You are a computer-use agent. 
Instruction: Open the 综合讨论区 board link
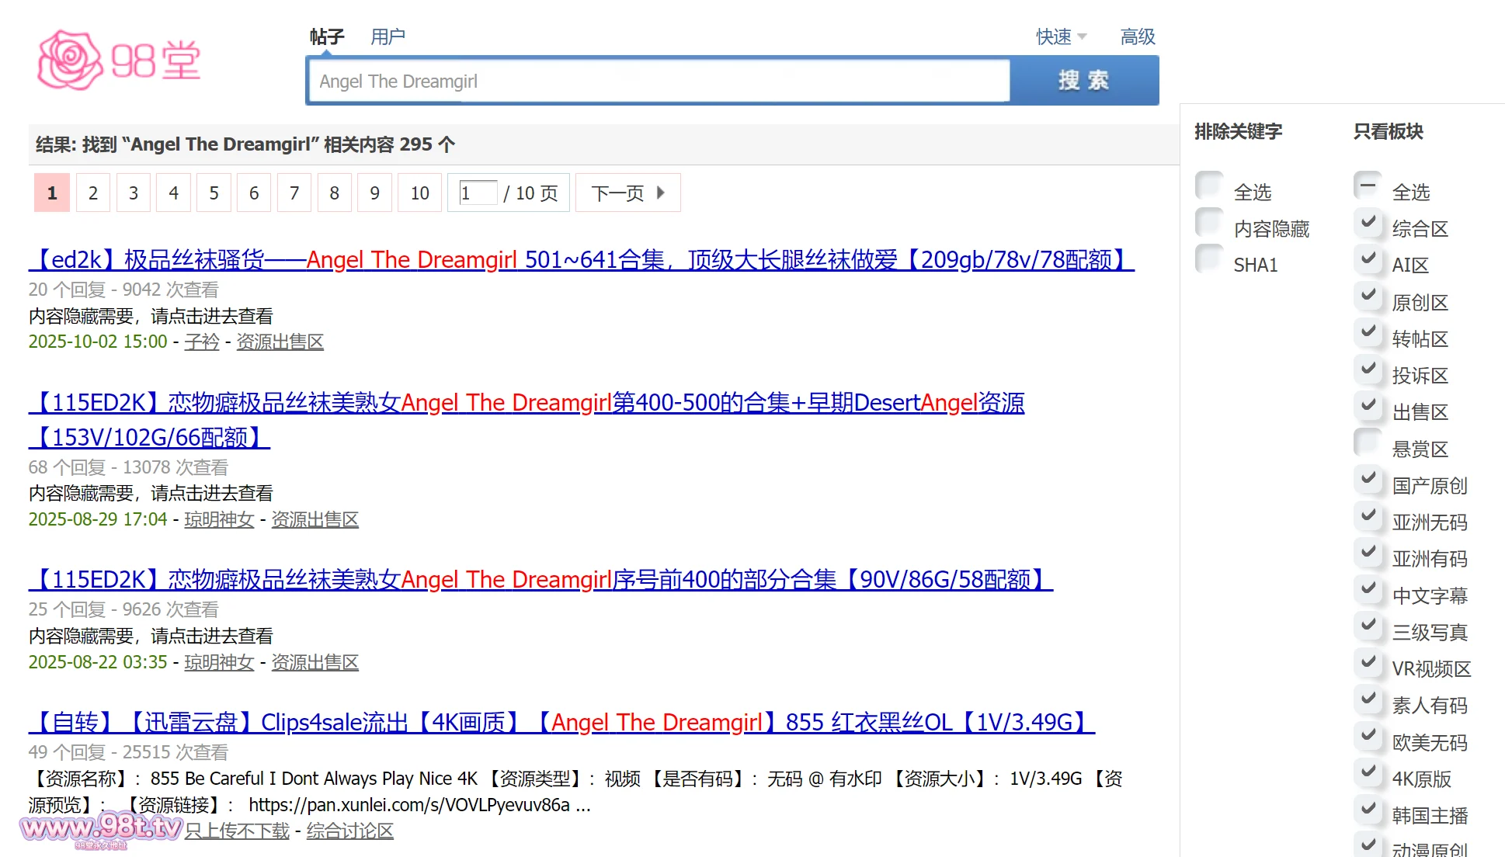coord(349,831)
